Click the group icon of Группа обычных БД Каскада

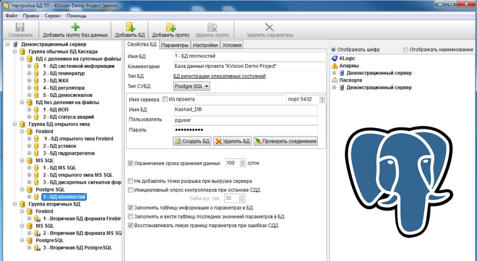pyautogui.click(x=22, y=52)
